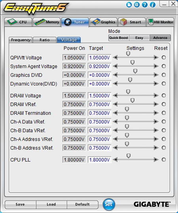
Task: Decrease DRAM VRef. with left arrow
Action: click(116, 104)
